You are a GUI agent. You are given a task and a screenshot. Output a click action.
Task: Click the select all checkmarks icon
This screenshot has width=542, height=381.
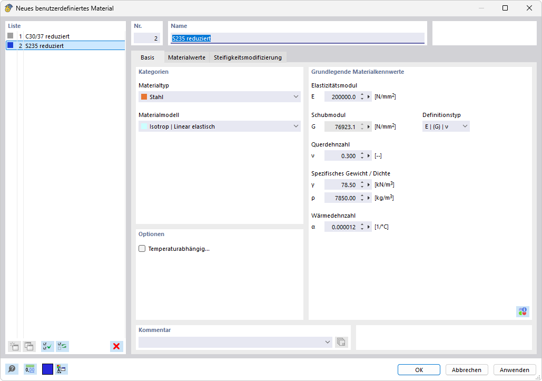click(x=47, y=346)
